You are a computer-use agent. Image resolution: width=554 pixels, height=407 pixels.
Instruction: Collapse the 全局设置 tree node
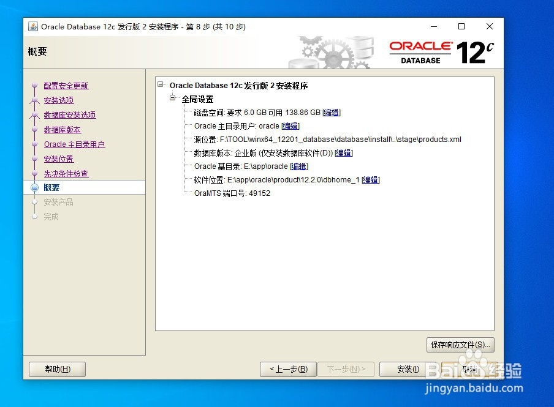(x=172, y=99)
